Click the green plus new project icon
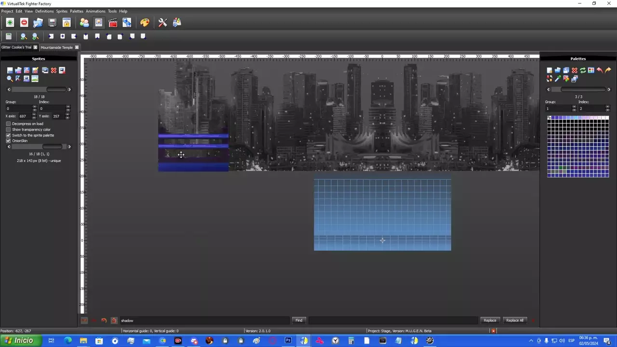 [10, 23]
